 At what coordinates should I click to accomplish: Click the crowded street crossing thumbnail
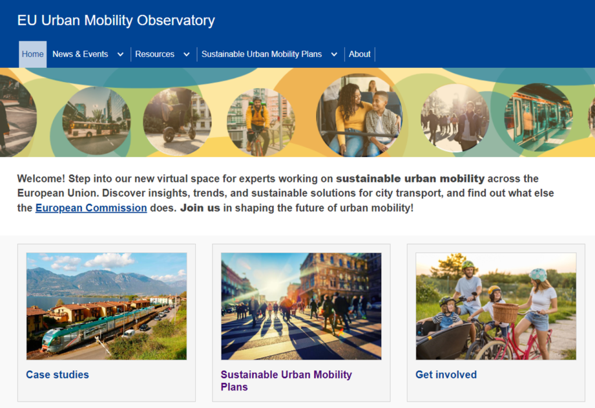click(x=302, y=306)
